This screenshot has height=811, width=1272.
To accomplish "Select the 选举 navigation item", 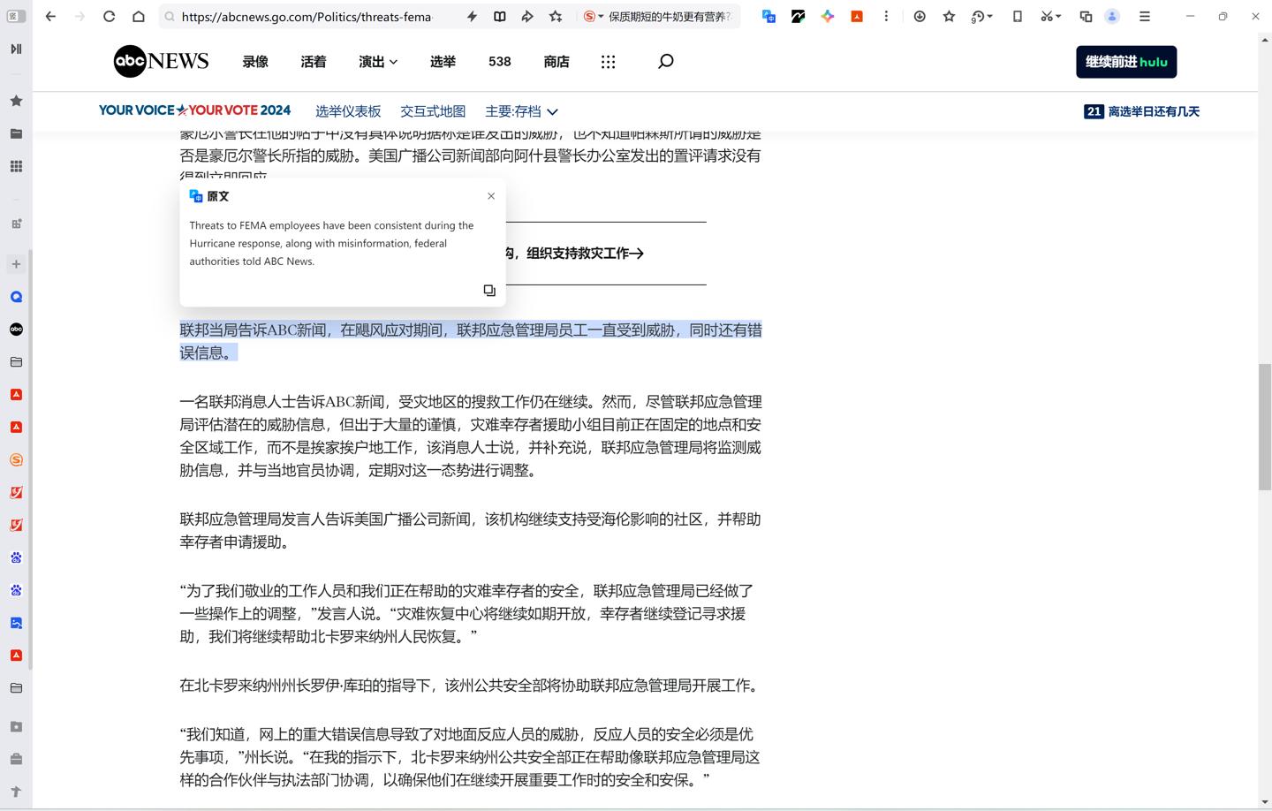I will (x=443, y=61).
